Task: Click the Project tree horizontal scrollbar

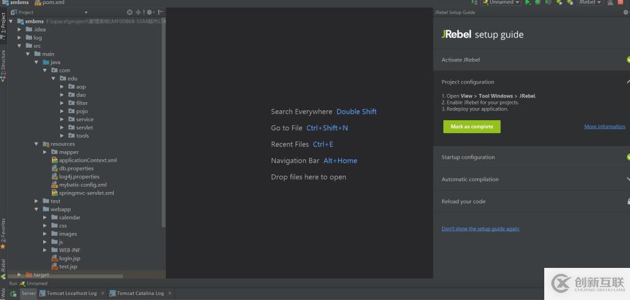Action: 66,276
